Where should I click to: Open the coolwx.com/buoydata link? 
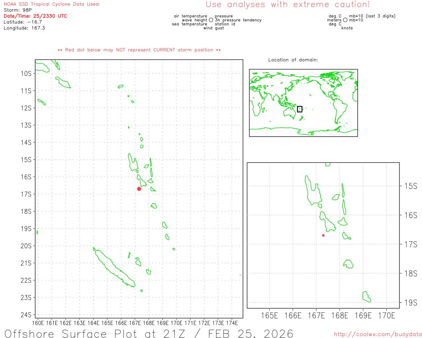[x=377, y=334]
